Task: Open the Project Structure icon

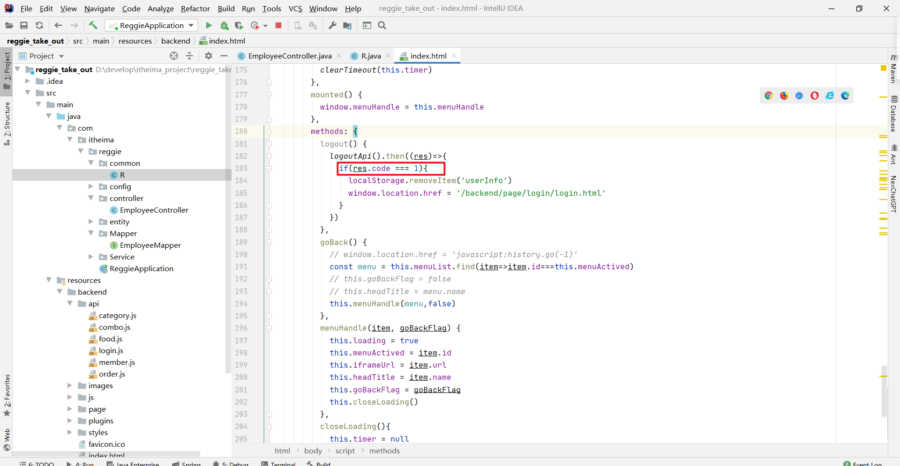Action: [347, 25]
